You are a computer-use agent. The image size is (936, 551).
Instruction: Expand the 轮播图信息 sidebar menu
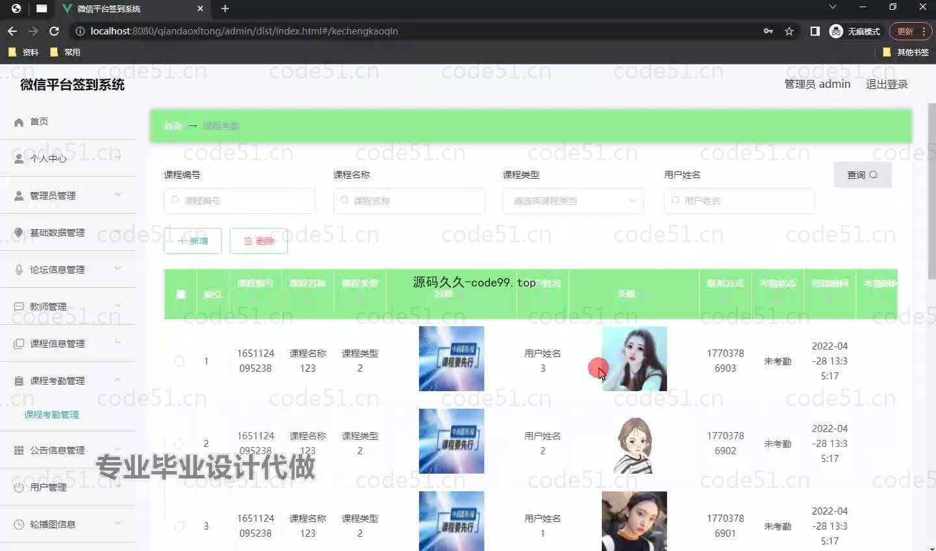[118, 524]
